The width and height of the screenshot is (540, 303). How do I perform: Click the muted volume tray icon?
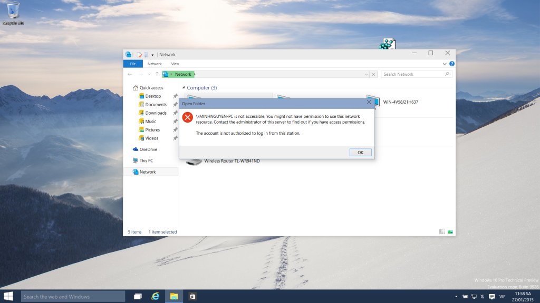click(482, 297)
